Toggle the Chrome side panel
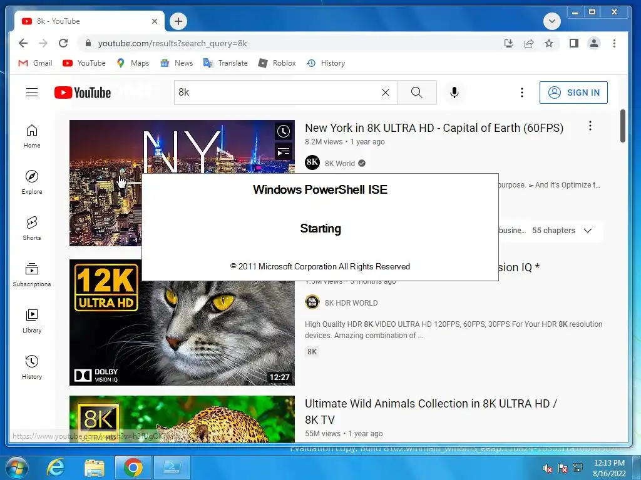The image size is (641, 480). (574, 43)
